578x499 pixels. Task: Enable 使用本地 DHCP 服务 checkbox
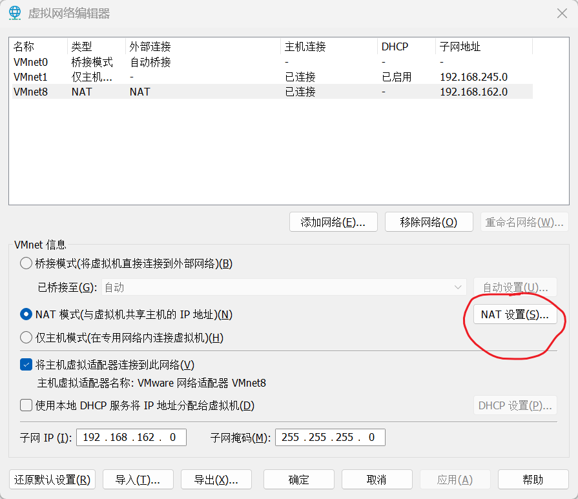[x=26, y=405]
